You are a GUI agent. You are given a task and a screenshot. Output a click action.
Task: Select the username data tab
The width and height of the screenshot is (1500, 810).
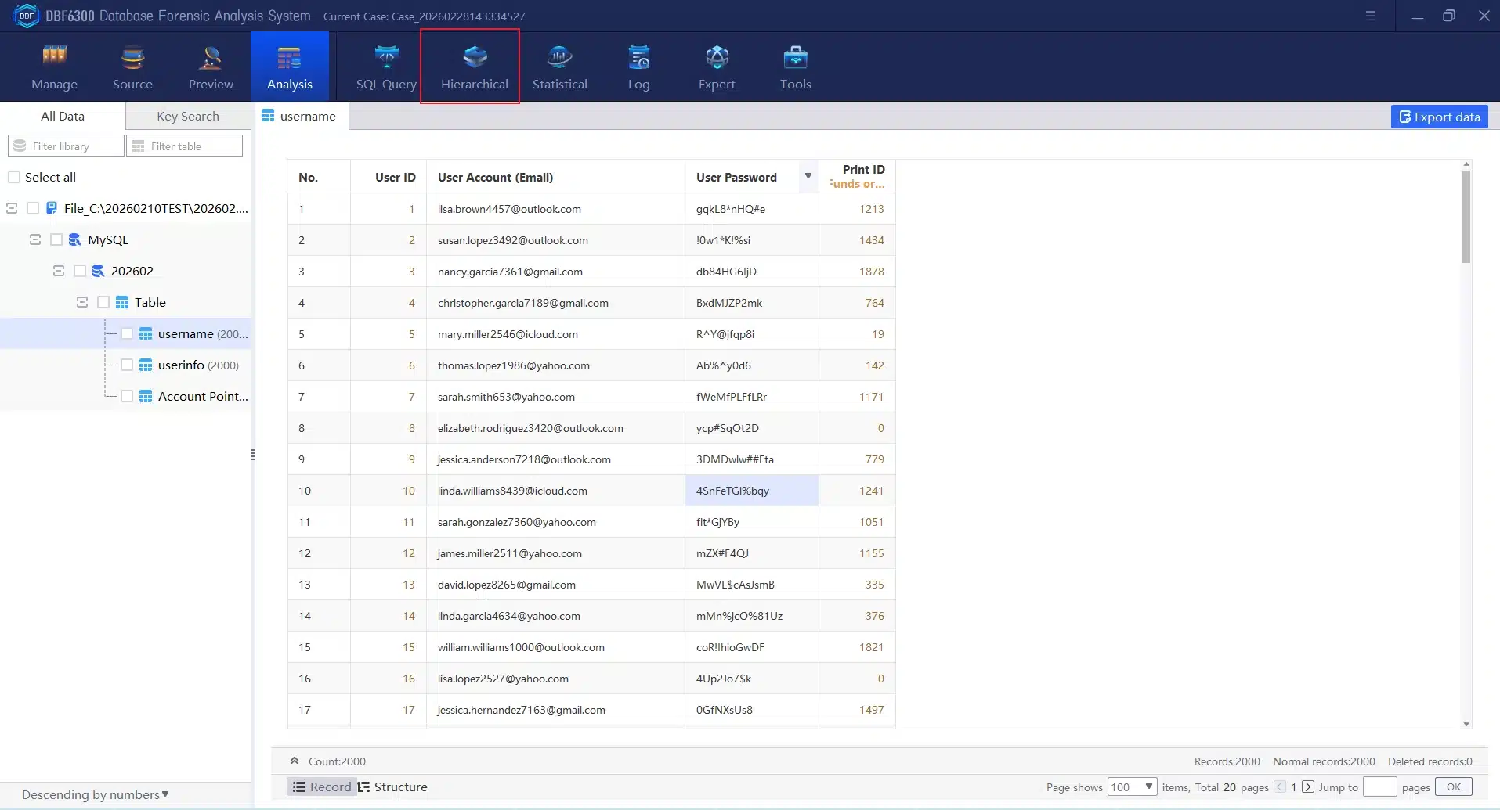coord(305,116)
